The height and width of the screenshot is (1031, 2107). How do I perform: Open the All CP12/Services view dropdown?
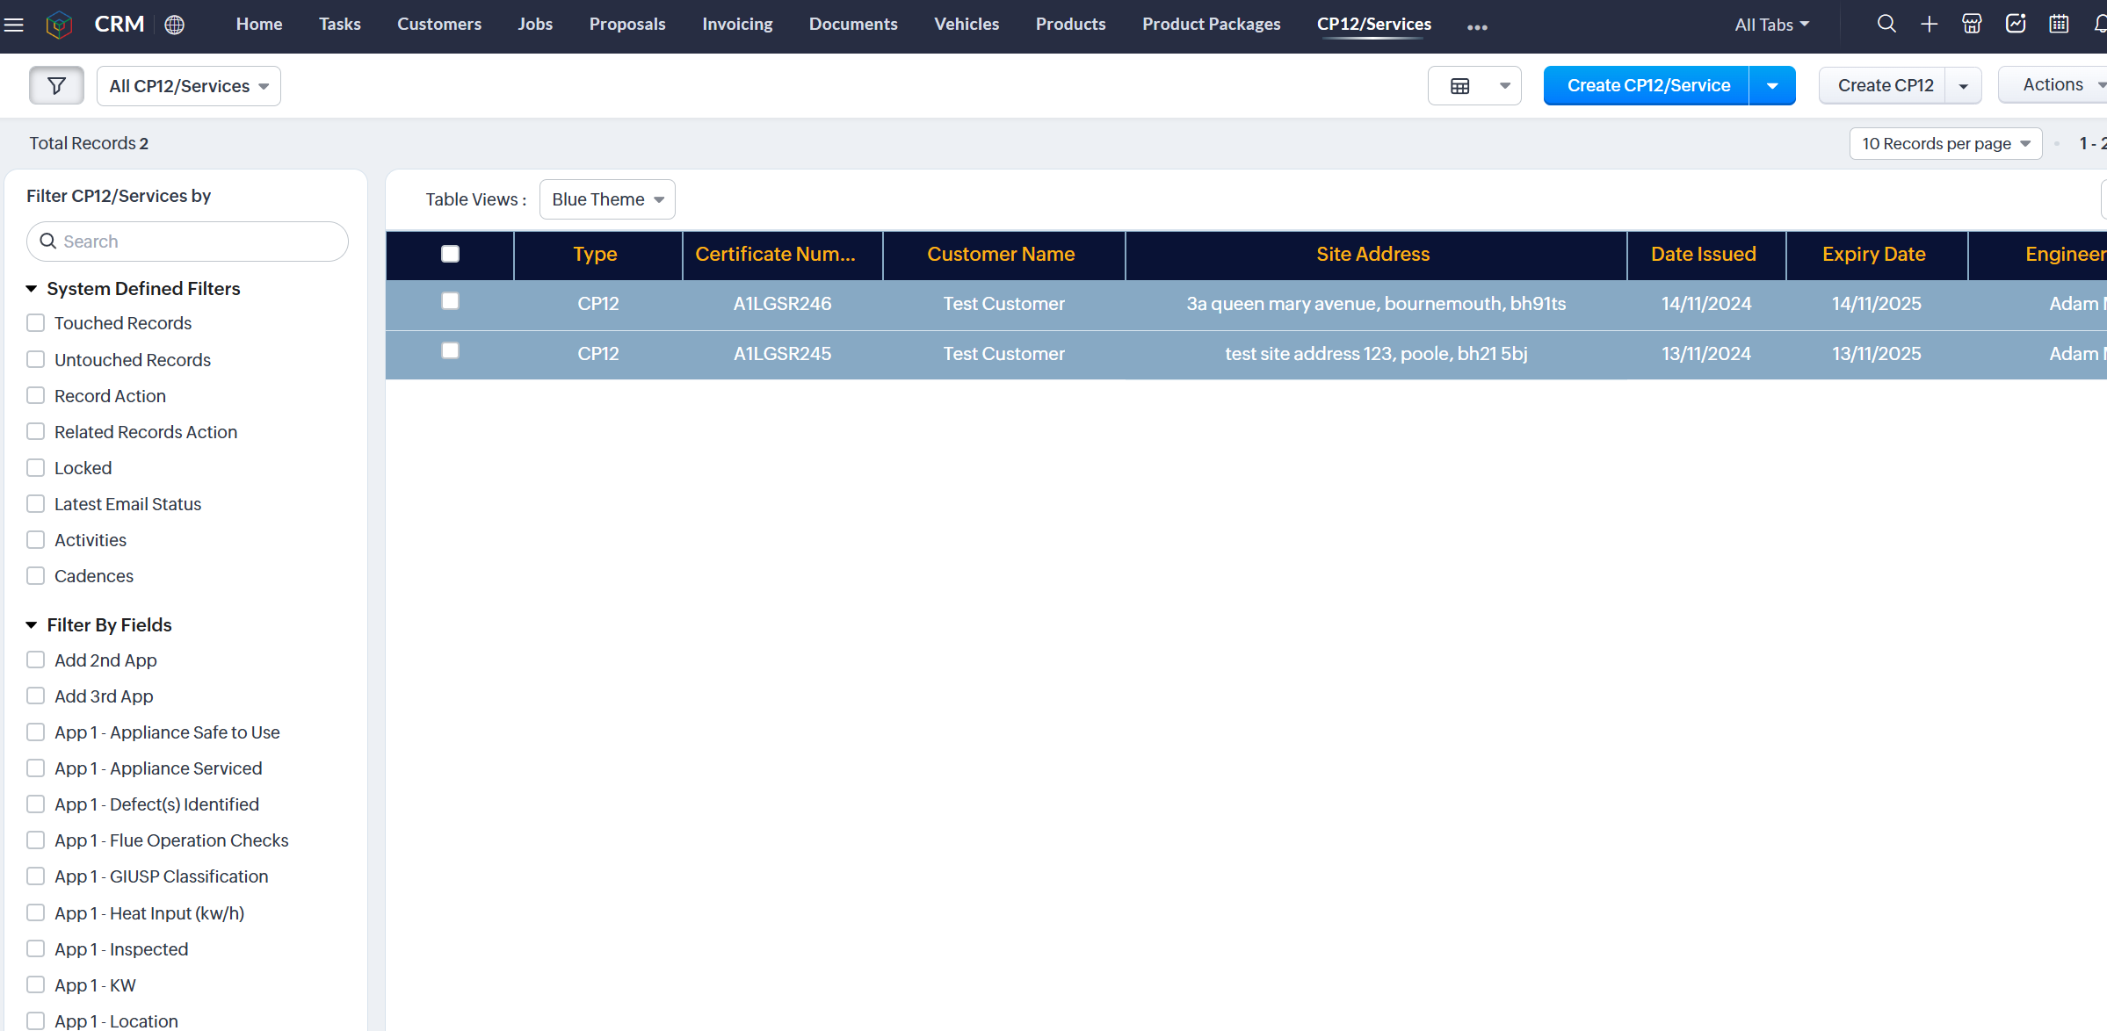pos(189,86)
